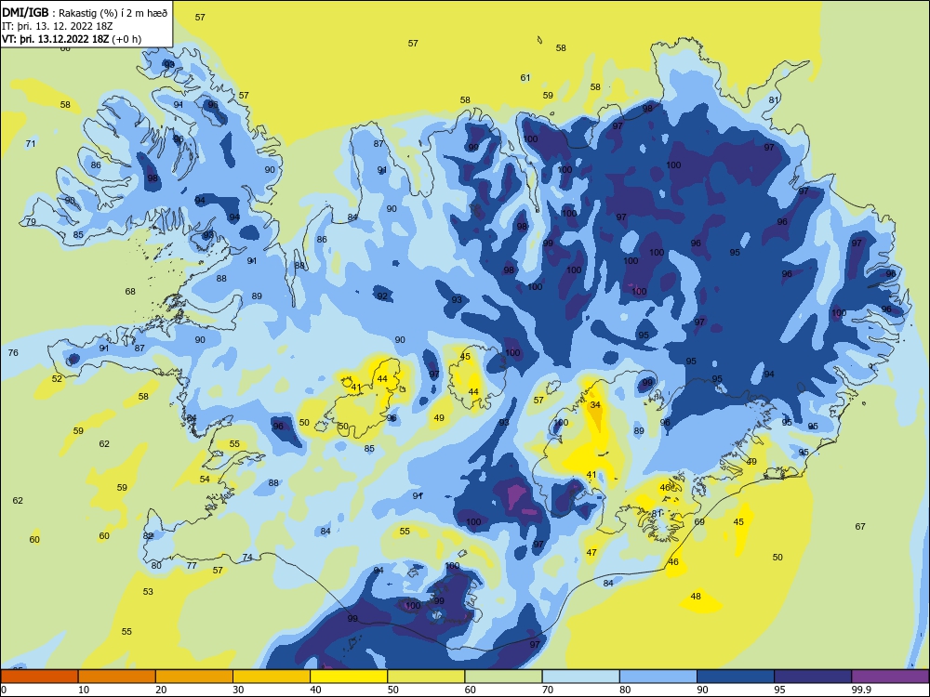Select the 50–60 yellow-green legend band
This screenshot has width=930, height=697.
point(426,677)
